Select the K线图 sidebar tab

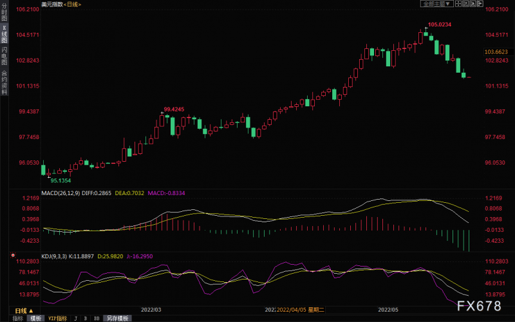point(5,34)
